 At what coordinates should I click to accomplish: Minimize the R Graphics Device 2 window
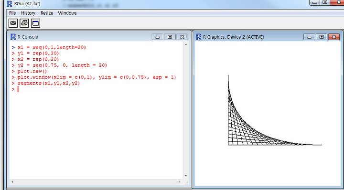(x=309, y=37)
